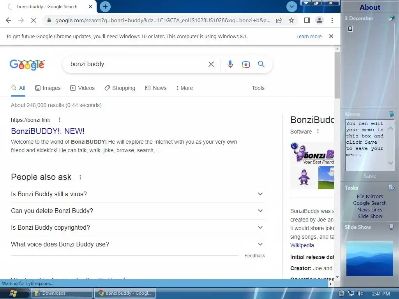Open options for the bonzi.link result
Screen dimensions: 399x299
[60, 120]
